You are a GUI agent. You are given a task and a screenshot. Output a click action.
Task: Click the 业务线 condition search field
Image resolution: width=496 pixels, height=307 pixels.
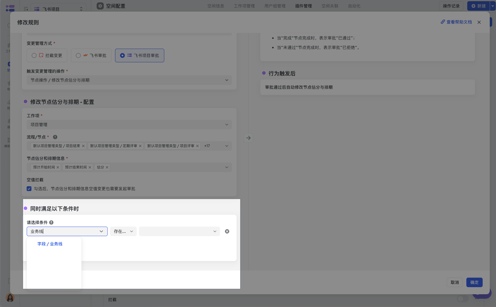point(67,231)
